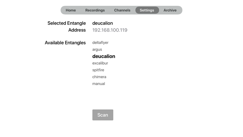Choose deltaflyer from Available Entangles
The height and width of the screenshot is (137, 243).
coord(100,43)
